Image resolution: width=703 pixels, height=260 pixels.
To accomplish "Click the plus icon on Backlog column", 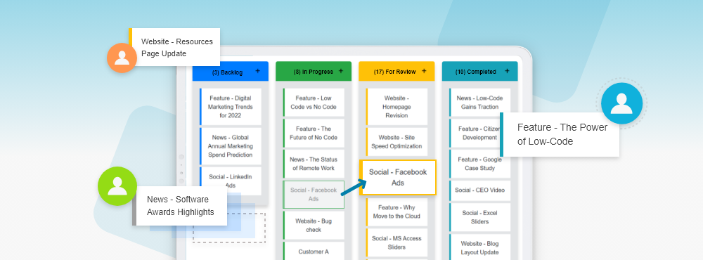I will 257,71.
